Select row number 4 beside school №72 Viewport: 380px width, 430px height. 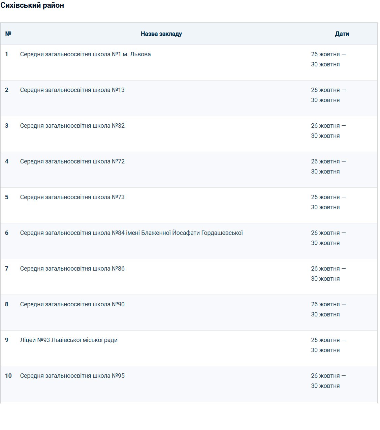(7, 161)
